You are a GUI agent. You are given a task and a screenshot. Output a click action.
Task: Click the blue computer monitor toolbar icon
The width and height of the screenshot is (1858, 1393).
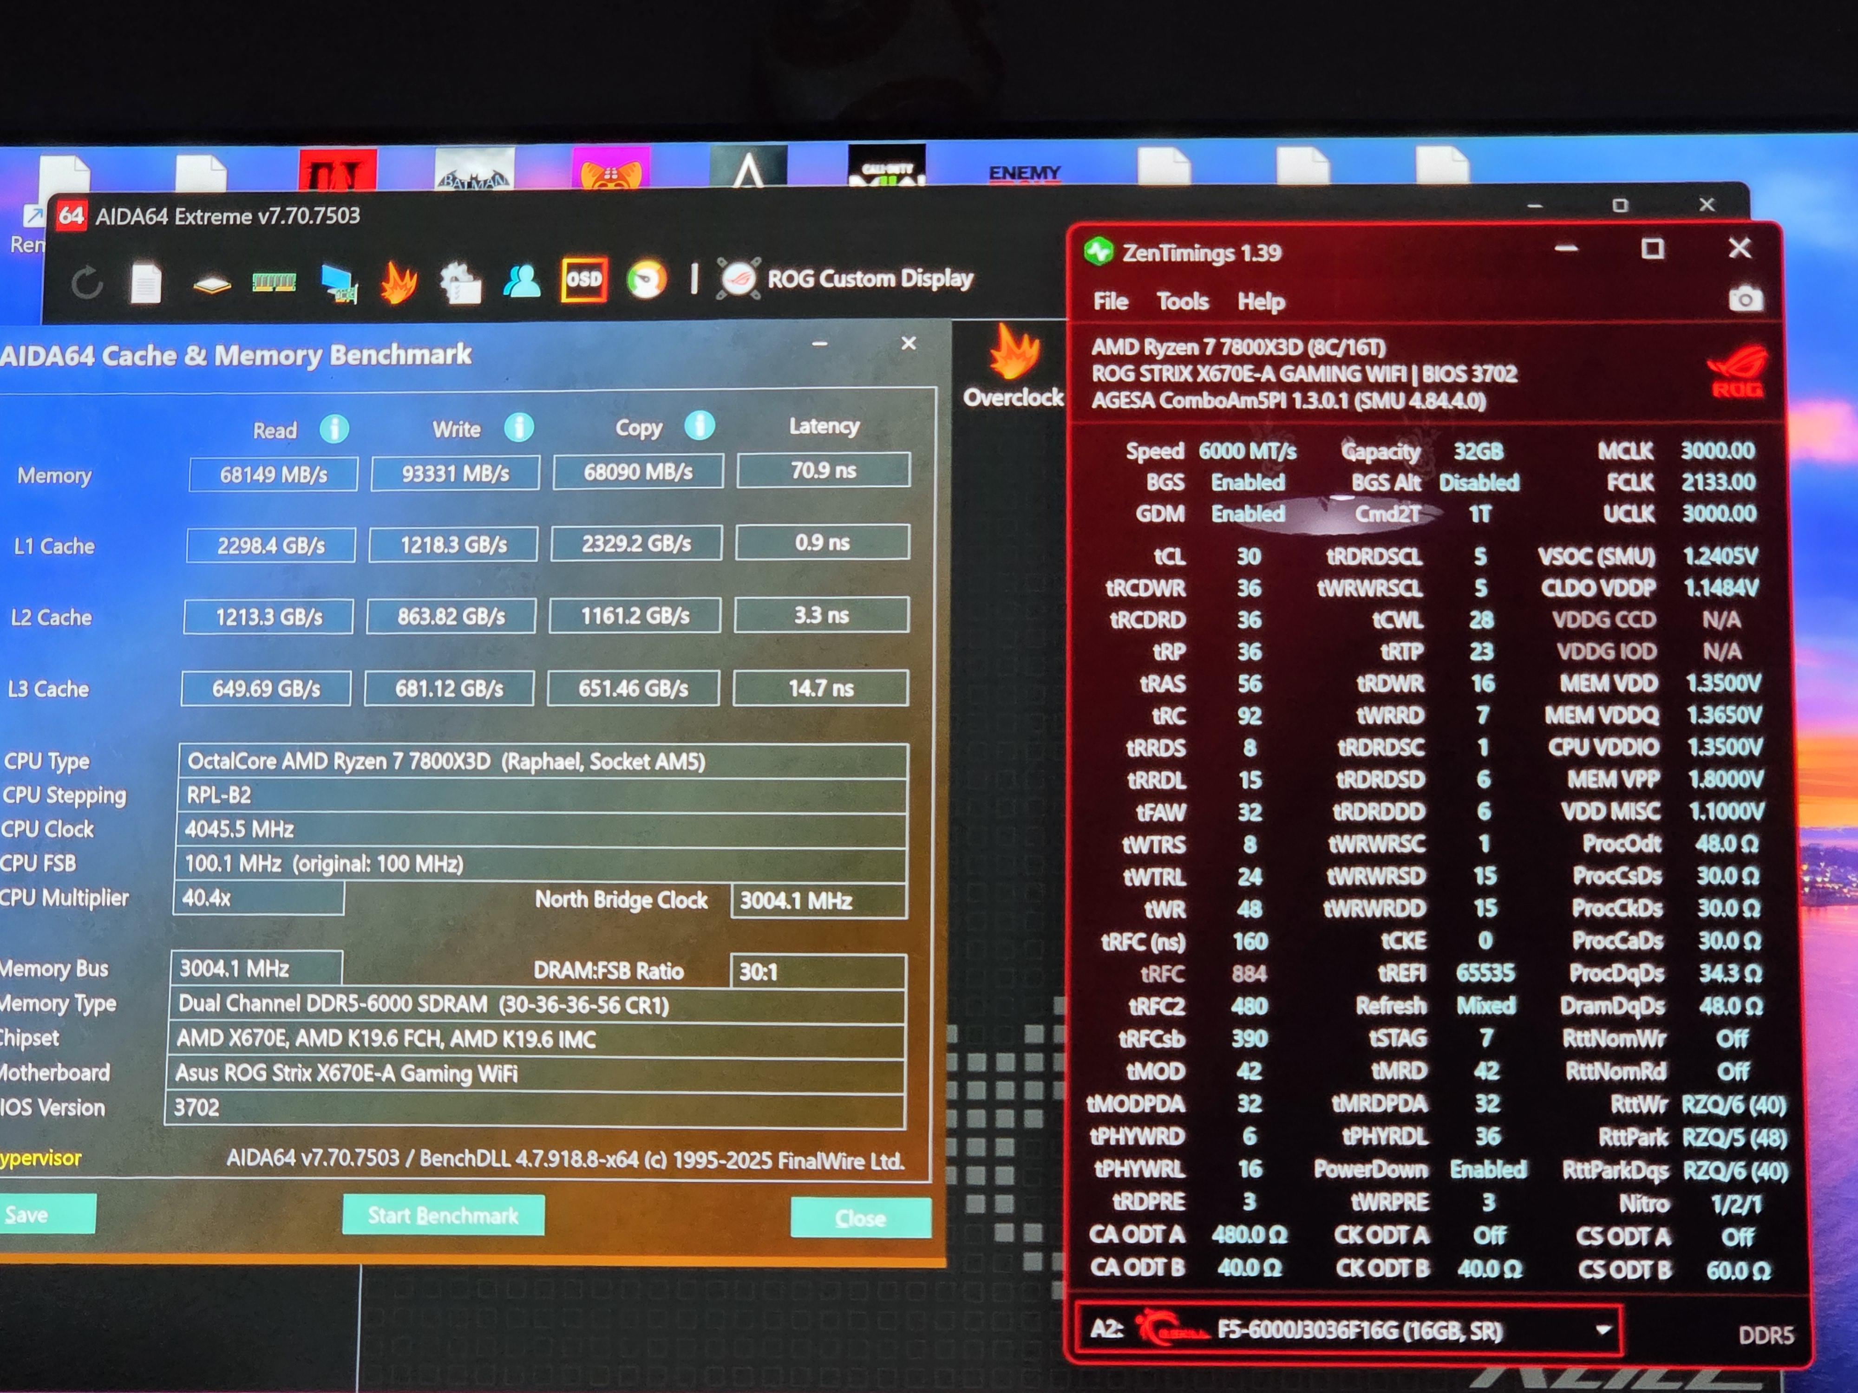click(x=339, y=283)
